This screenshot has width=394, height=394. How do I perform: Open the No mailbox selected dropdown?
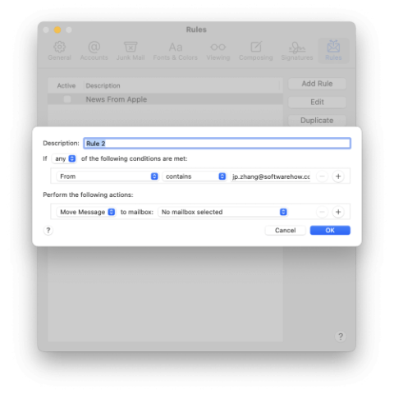[222, 212]
